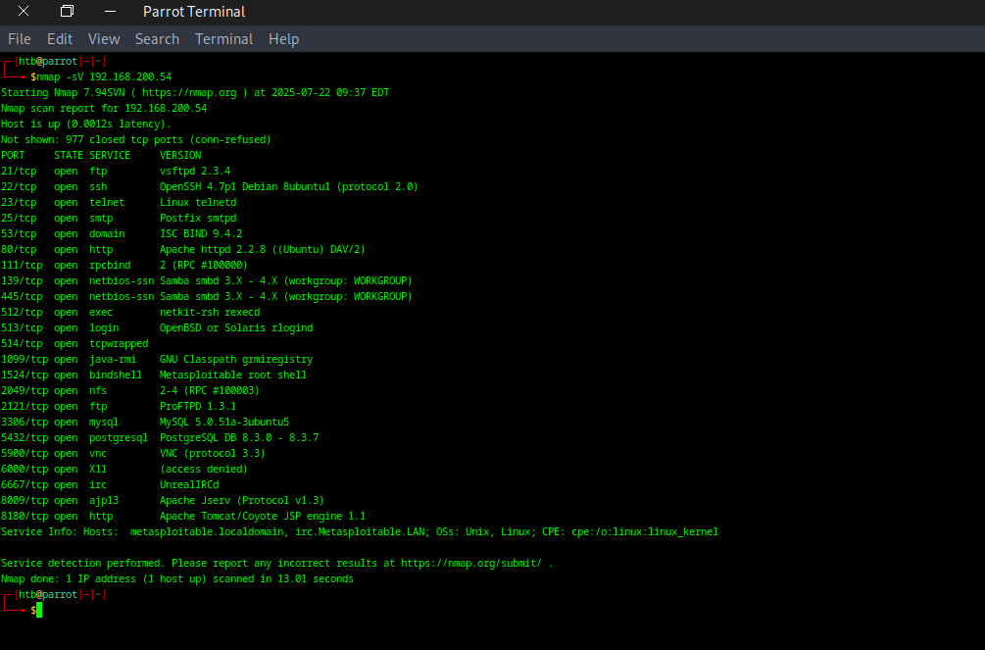Minimize the Parrot Terminal window
985x650 pixels.
coord(111,12)
